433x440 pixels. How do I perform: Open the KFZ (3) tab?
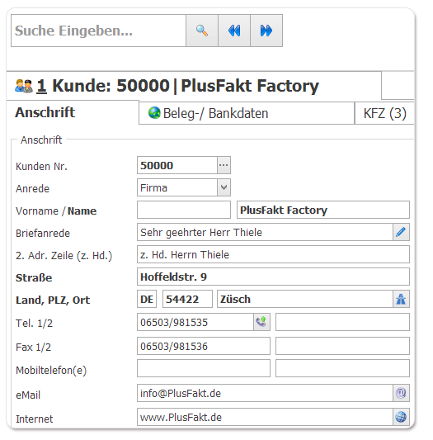pos(385,113)
